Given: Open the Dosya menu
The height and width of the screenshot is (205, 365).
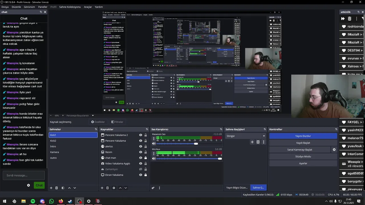Looking at the screenshot, I should tap(5, 7).
